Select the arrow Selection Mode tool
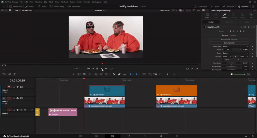The image size is (257, 138). click(x=73, y=74)
